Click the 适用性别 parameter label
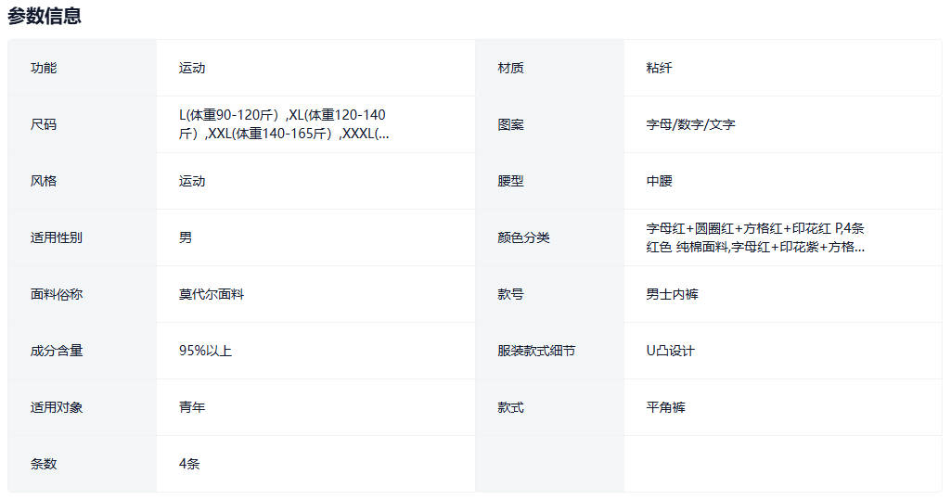This screenshot has width=951, height=500. 56,237
